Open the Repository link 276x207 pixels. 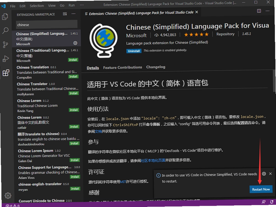pyautogui.click(x=225, y=34)
